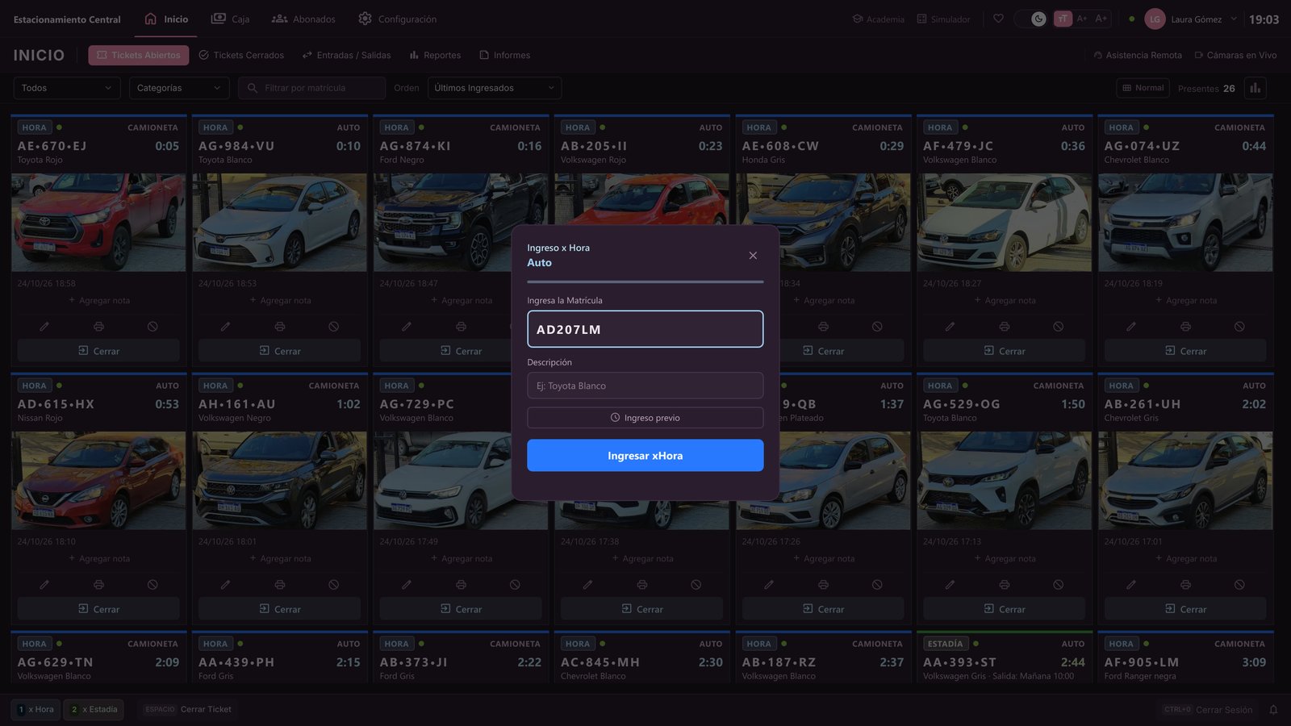Image resolution: width=1291 pixels, height=726 pixels.
Task: Switch to the Informes tab
Action: tap(505, 55)
